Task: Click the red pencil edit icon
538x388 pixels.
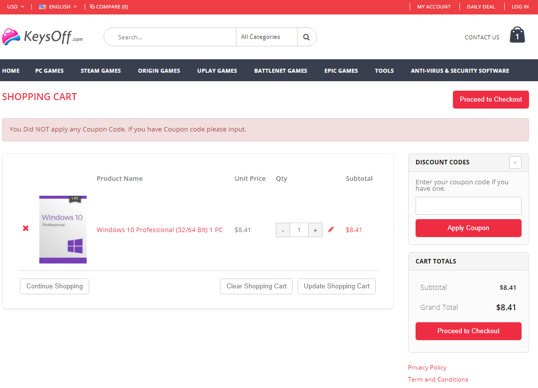Action: (x=331, y=230)
